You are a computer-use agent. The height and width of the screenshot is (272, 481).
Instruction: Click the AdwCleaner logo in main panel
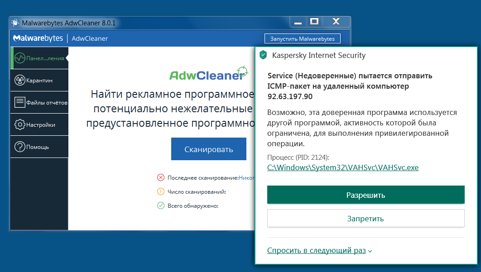[209, 74]
